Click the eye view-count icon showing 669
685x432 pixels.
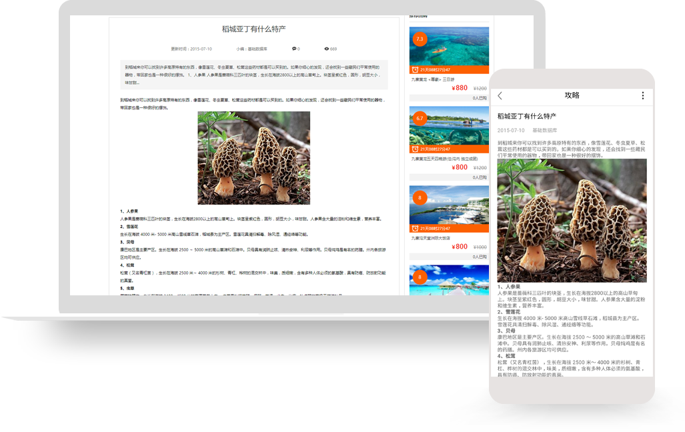(327, 49)
